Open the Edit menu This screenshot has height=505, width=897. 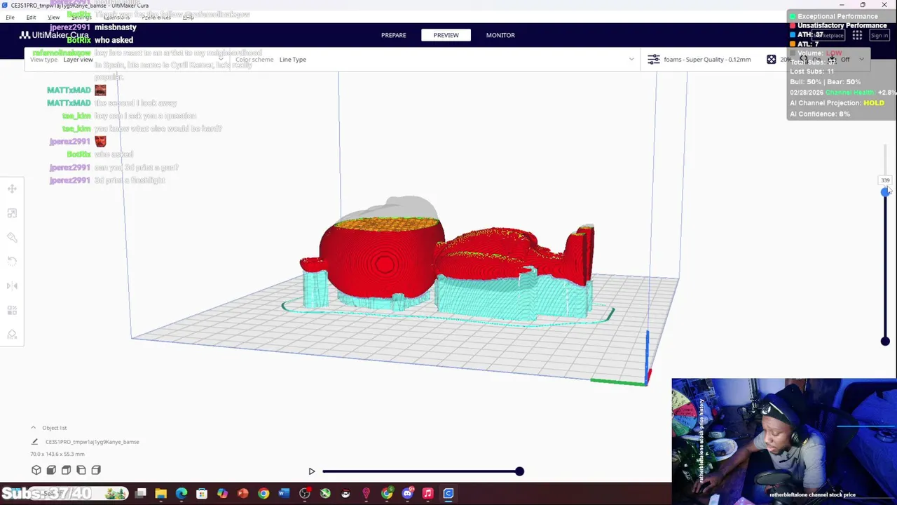[31, 17]
